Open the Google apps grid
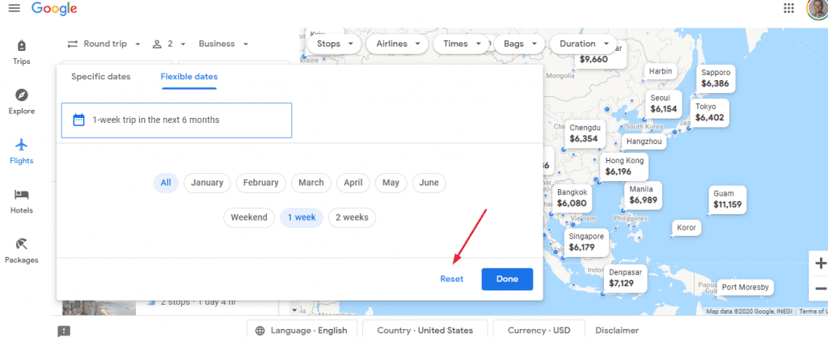Viewport: 828px width, 337px height. click(x=789, y=8)
